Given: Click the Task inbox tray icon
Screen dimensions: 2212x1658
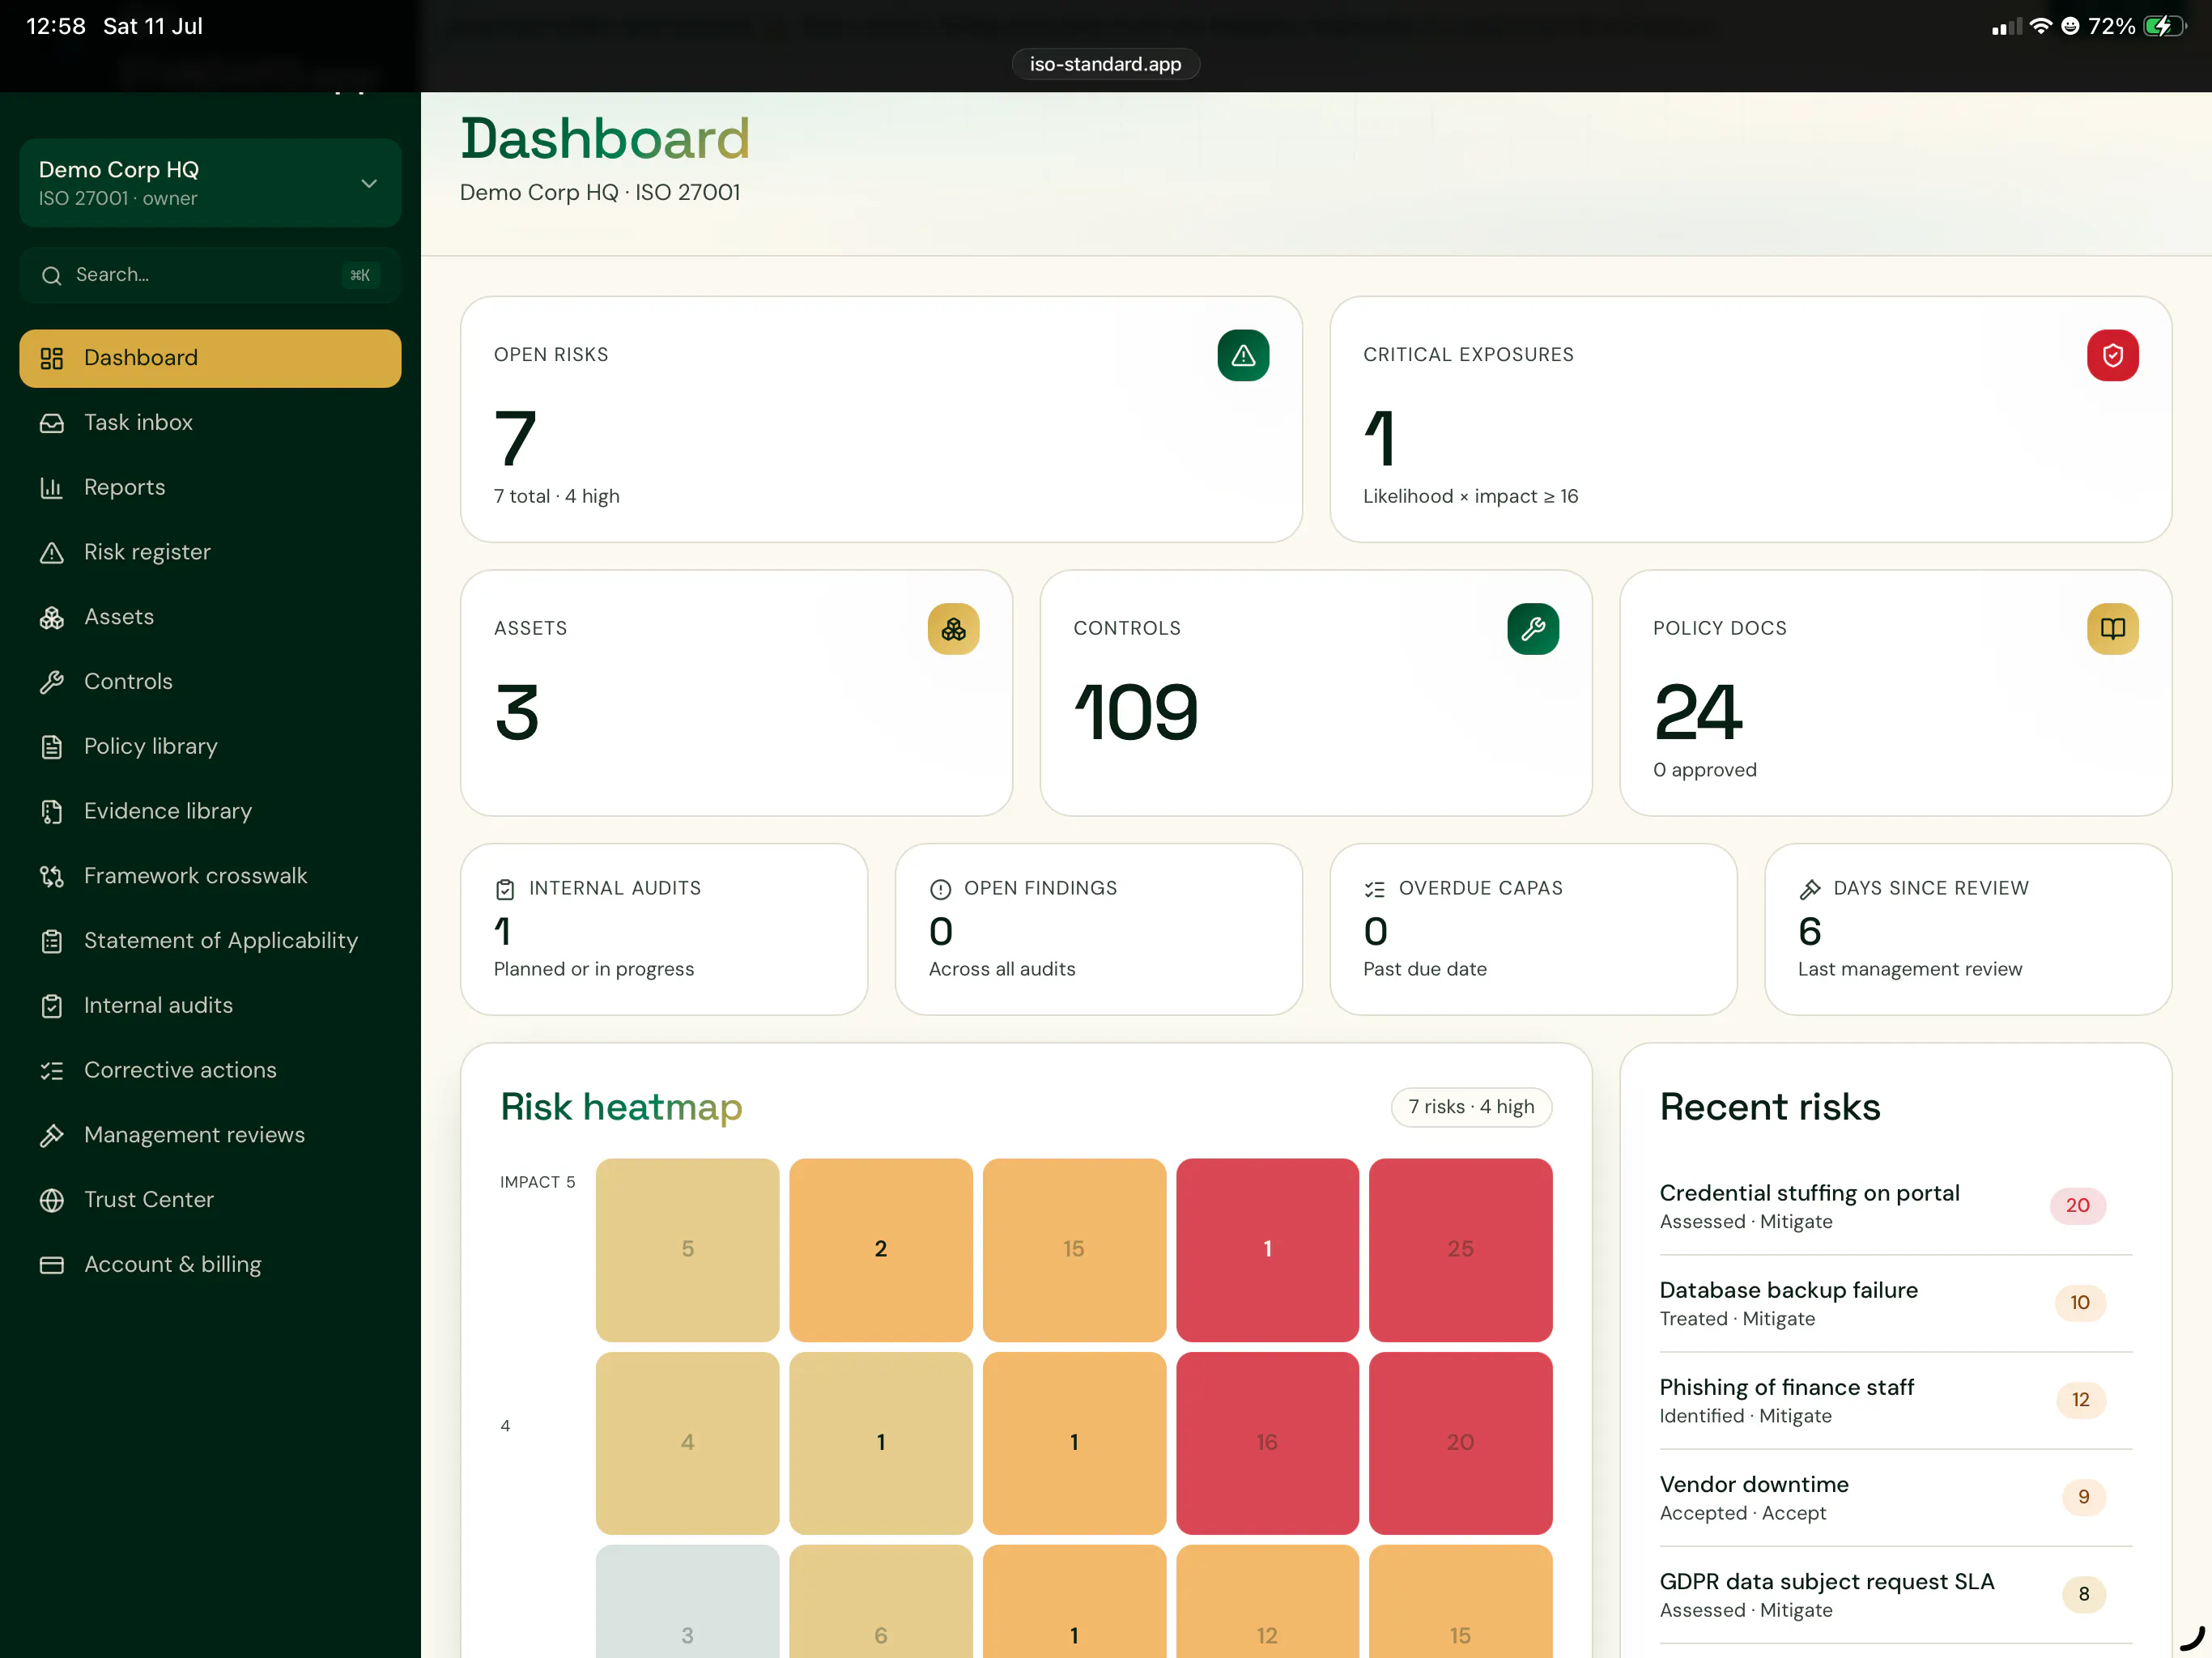Looking at the screenshot, I should coord(52,423).
